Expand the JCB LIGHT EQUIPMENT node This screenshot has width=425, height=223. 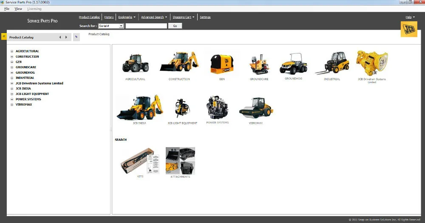pyautogui.click(x=12, y=94)
